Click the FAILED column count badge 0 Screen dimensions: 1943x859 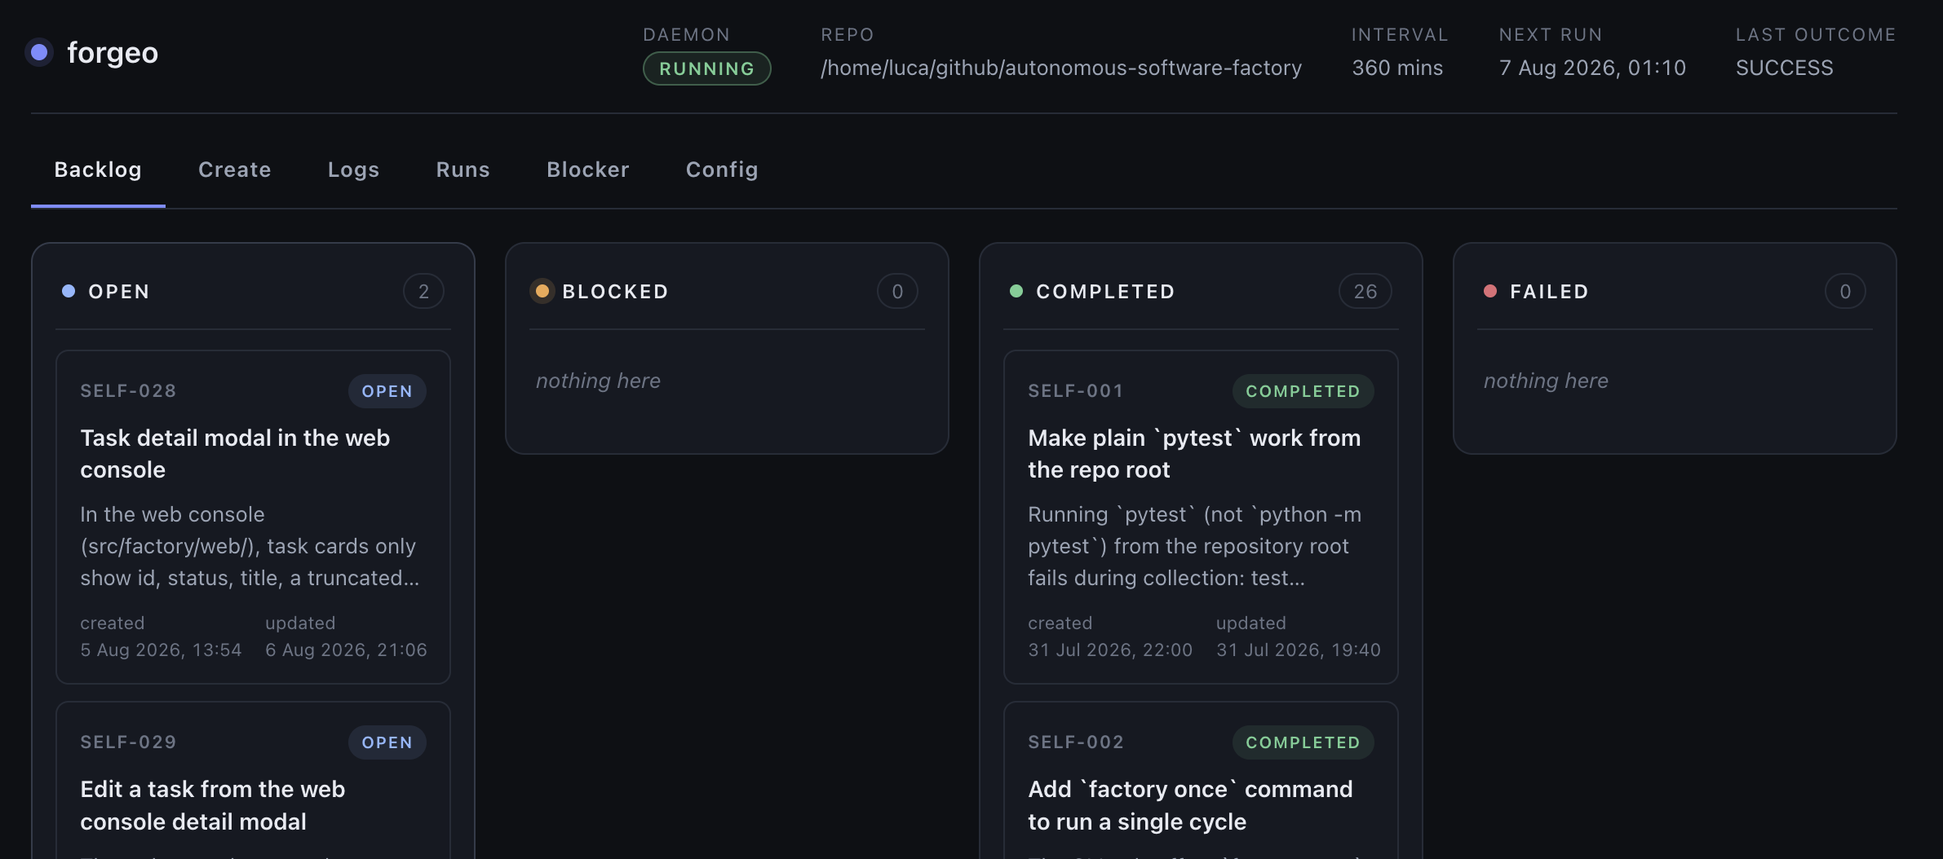[x=1845, y=291]
